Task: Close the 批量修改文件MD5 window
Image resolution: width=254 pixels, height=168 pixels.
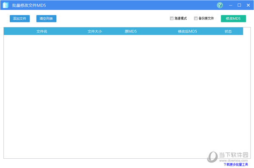Action: click(248, 5)
